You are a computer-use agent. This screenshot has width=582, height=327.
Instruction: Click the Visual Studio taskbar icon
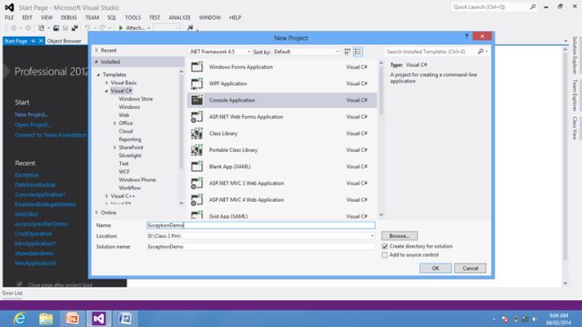(98, 318)
